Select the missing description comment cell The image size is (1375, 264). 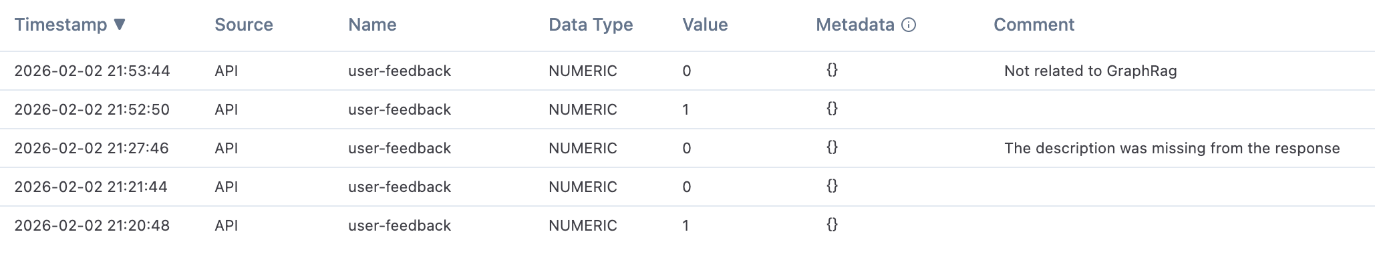(x=1172, y=148)
